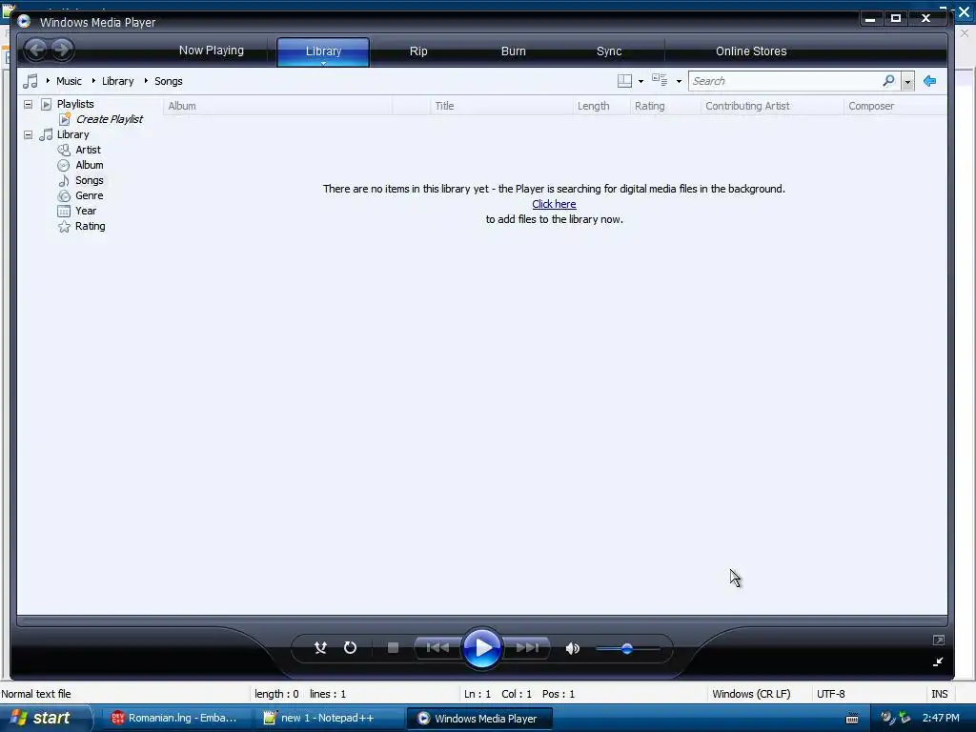This screenshot has height=732, width=976.
Task: Select Album in the library tree
Action: pyautogui.click(x=89, y=165)
